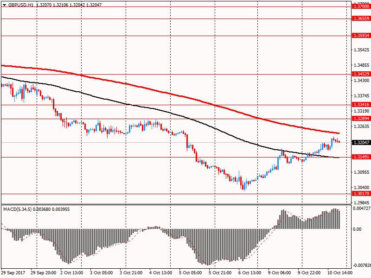The image size is (371, 278).
Task: Click the 6 Oct 13:00 time label
Action: click(249, 273)
